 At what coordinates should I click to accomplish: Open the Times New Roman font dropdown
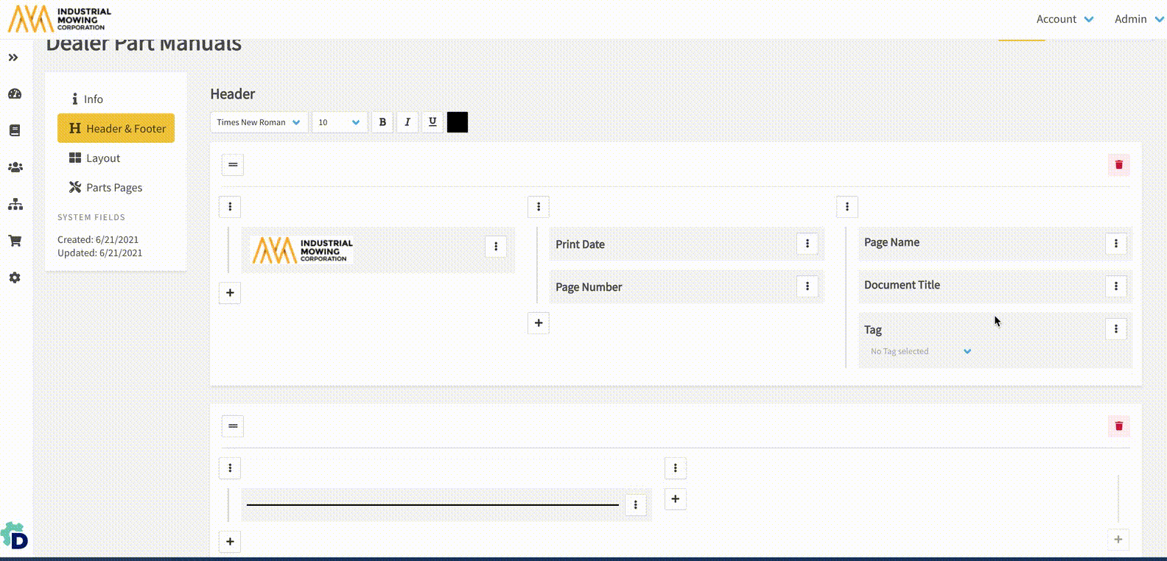259,122
